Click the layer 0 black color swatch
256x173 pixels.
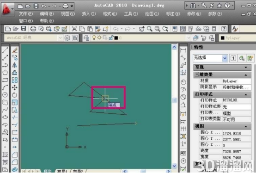(x=116, y=38)
